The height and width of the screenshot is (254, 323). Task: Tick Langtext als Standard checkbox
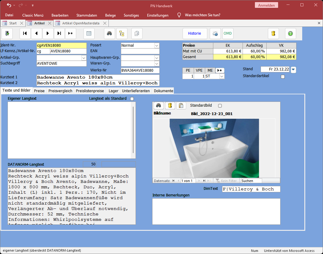(x=132, y=99)
